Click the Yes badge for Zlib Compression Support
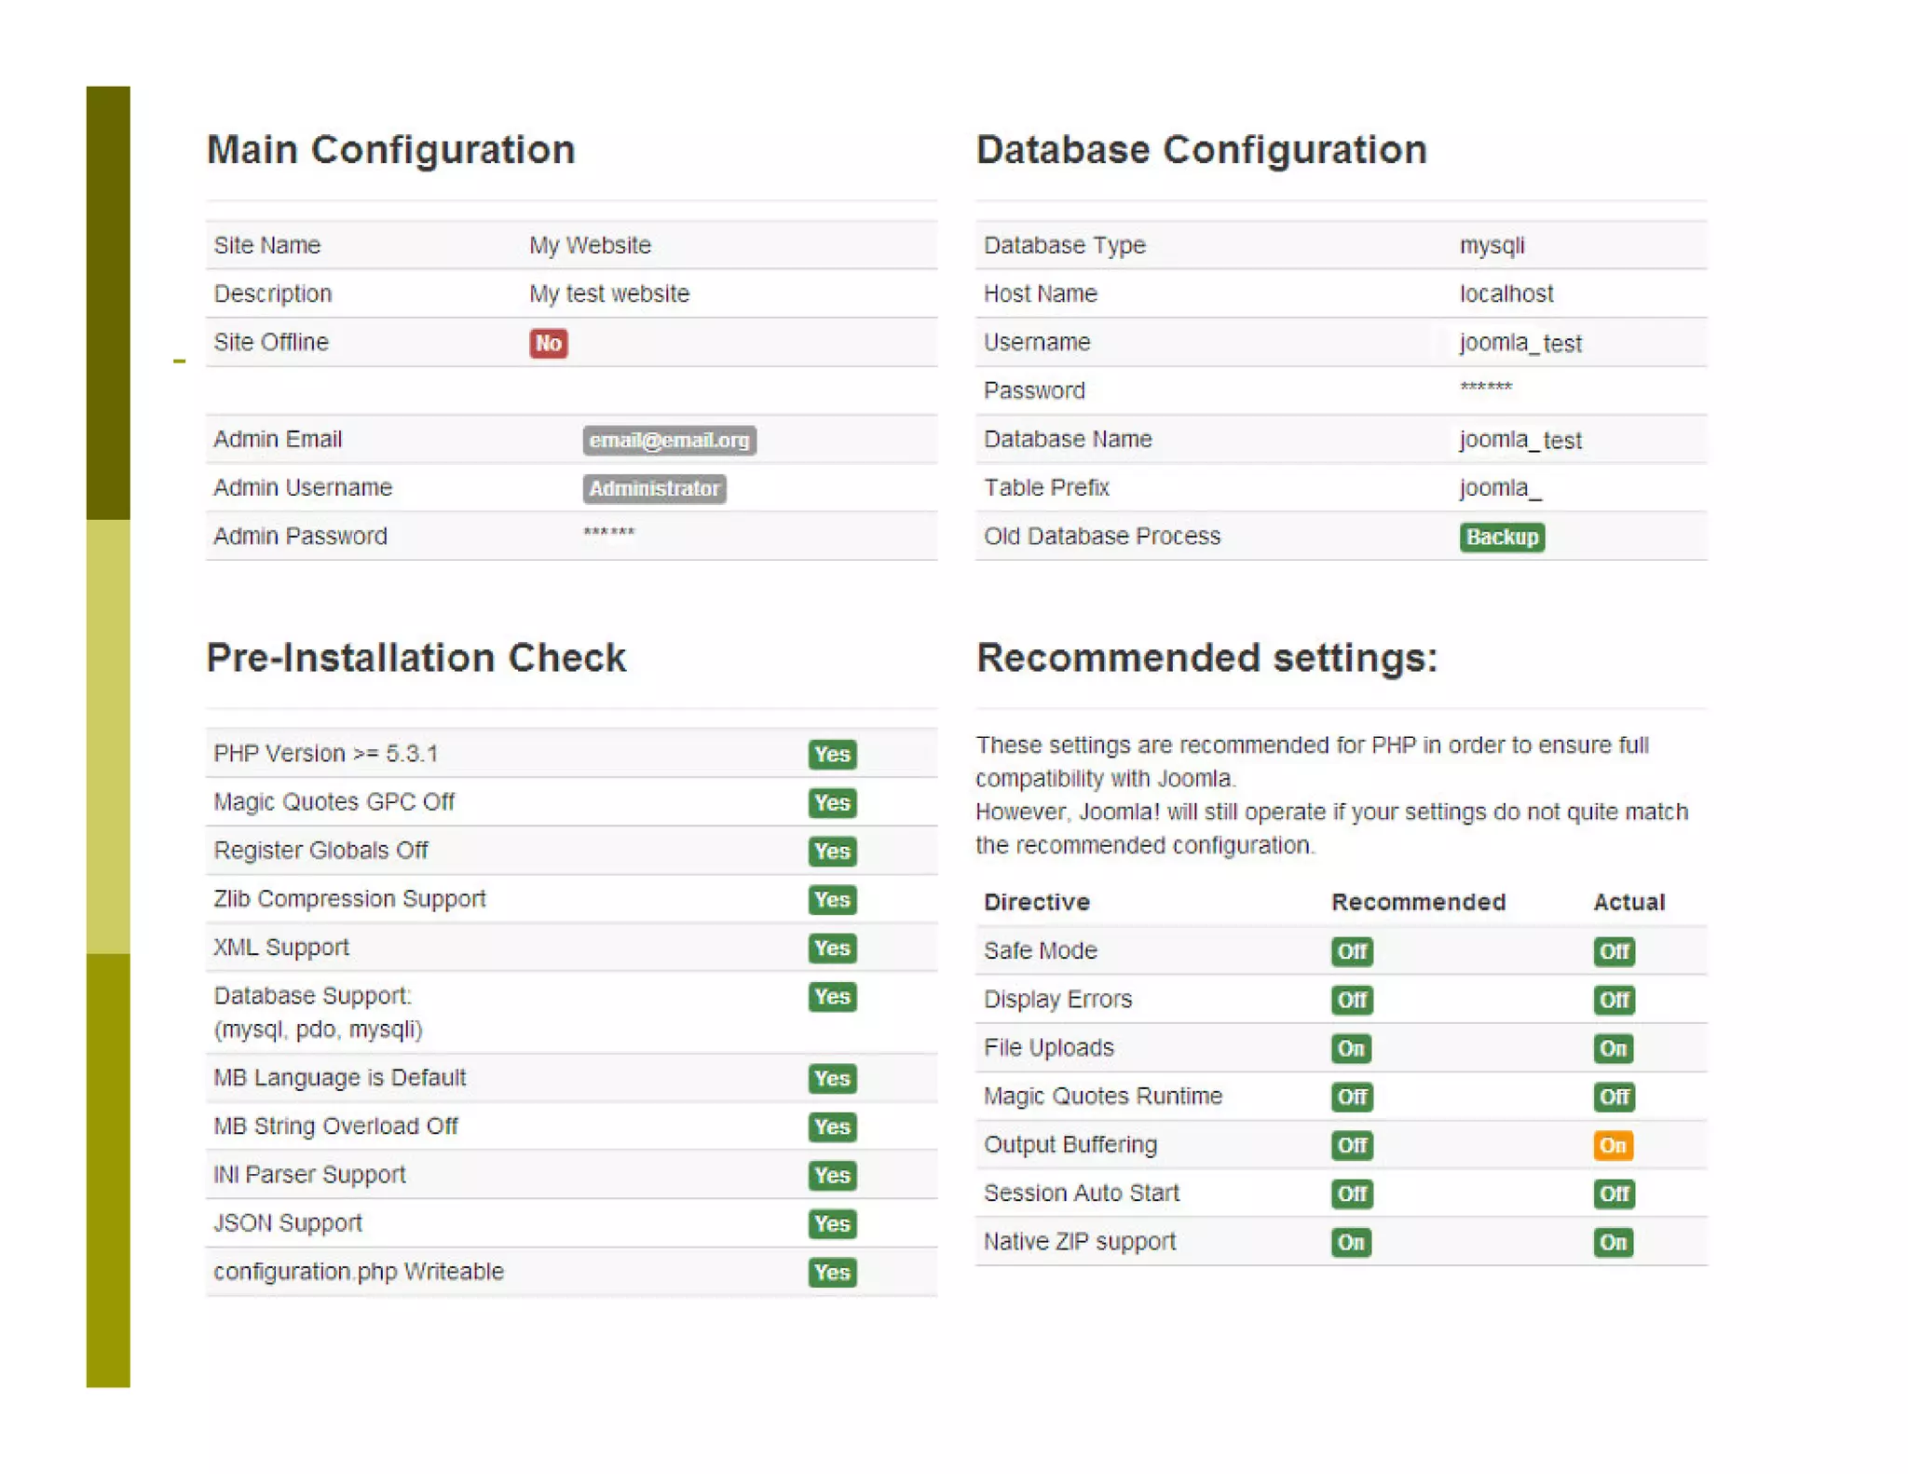 tap(831, 899)
